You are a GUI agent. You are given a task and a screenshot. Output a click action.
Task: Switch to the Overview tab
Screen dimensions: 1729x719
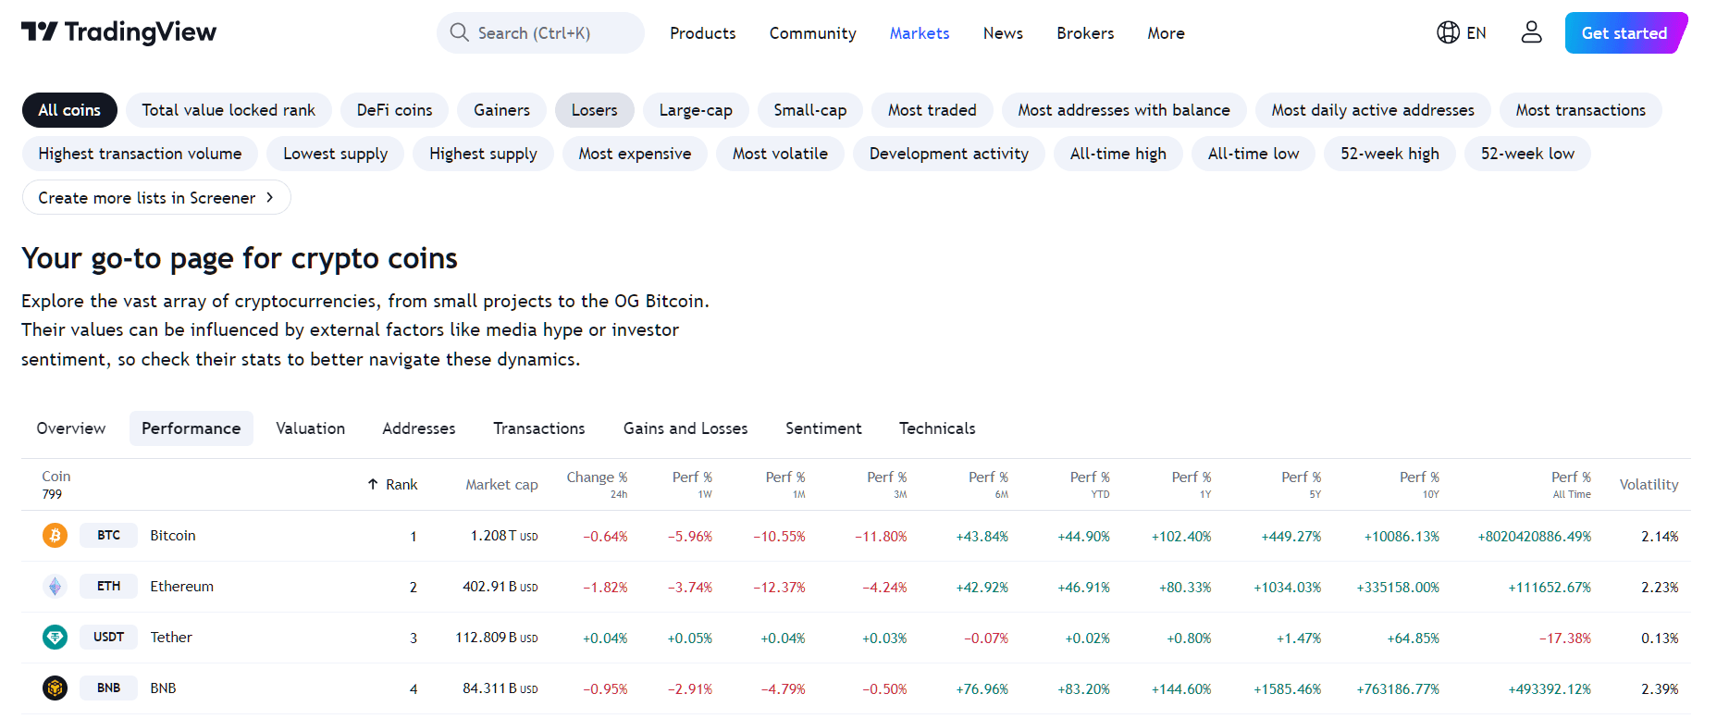(x=71, y=428)
